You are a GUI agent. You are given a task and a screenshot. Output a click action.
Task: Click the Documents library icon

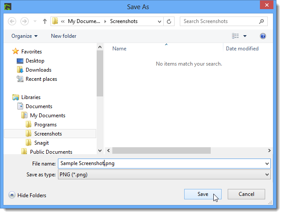tap(20, 106)
